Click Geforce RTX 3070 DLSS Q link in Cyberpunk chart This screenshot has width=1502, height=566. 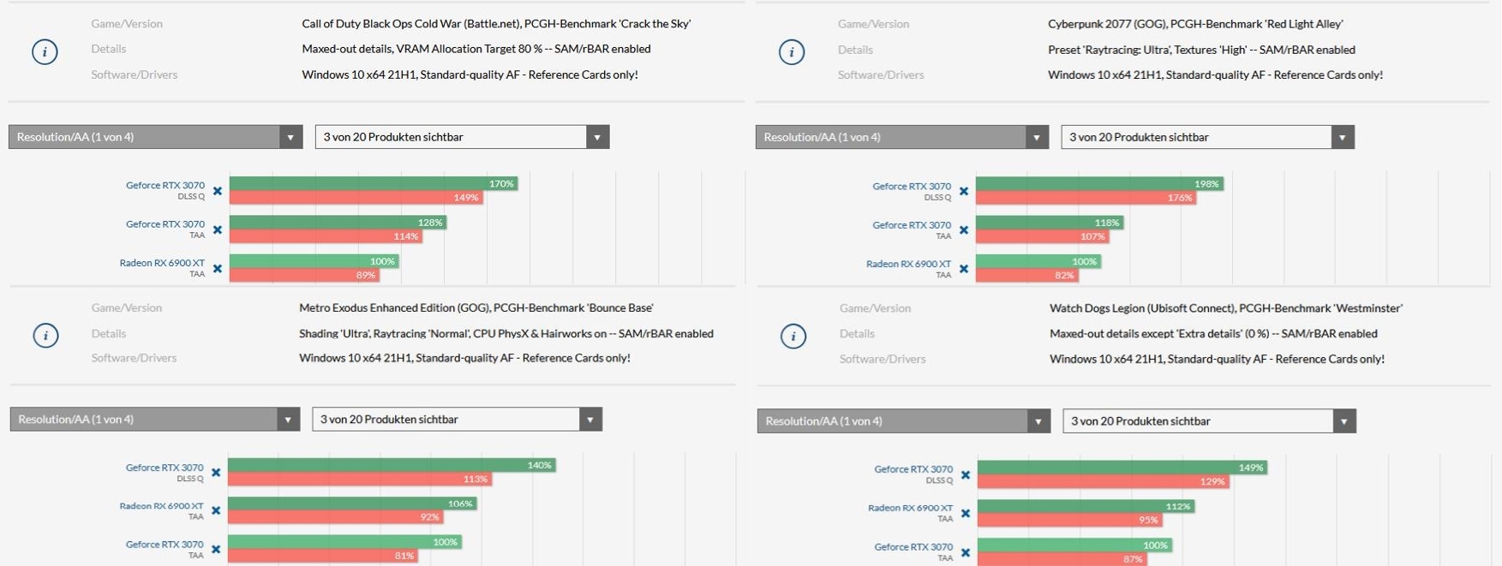912,186
